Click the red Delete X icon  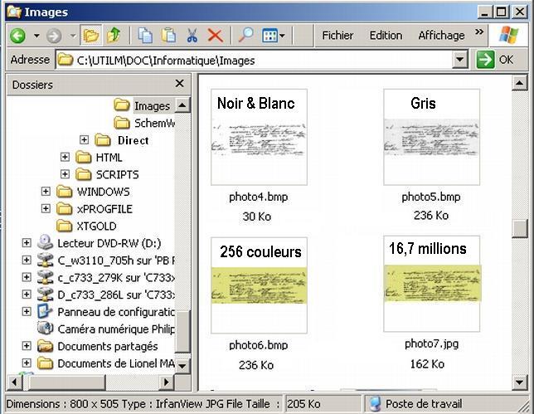(x=216, y=36)
